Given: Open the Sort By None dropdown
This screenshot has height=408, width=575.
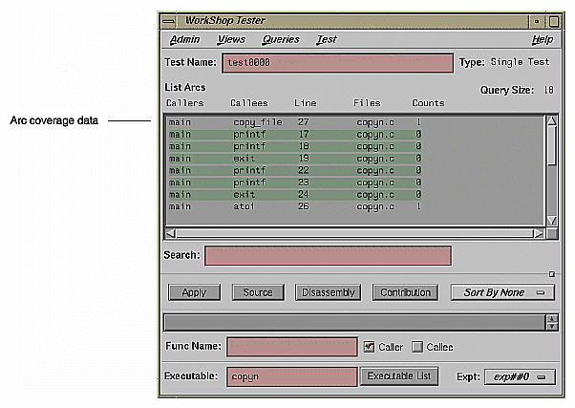Looking at the screenshot, I should [502, 292].
